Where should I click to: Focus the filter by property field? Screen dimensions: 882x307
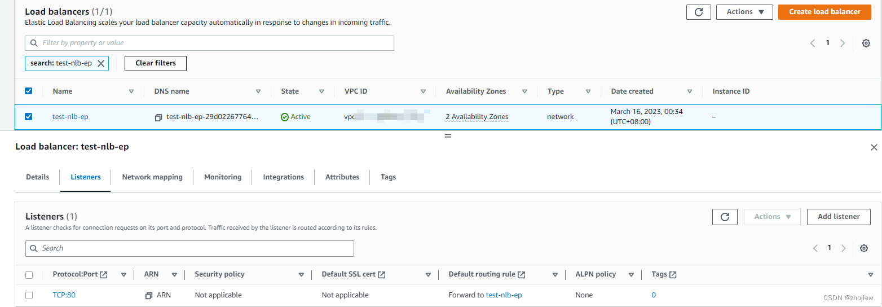coord(209,43)
